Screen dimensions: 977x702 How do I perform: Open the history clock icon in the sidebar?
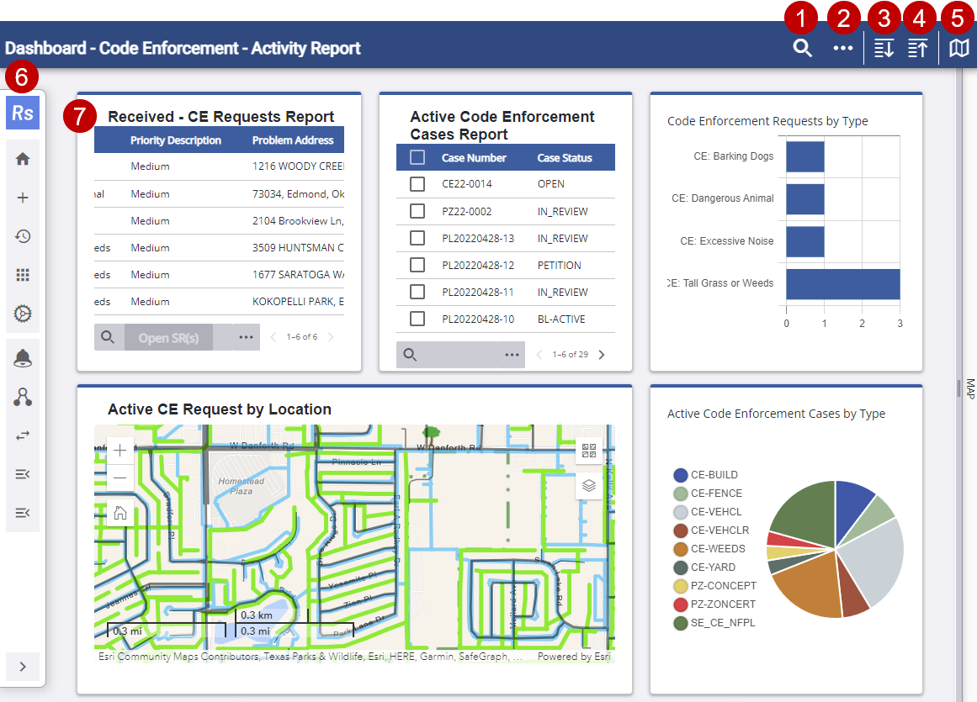pyautogui.click(x=23, y=236)
